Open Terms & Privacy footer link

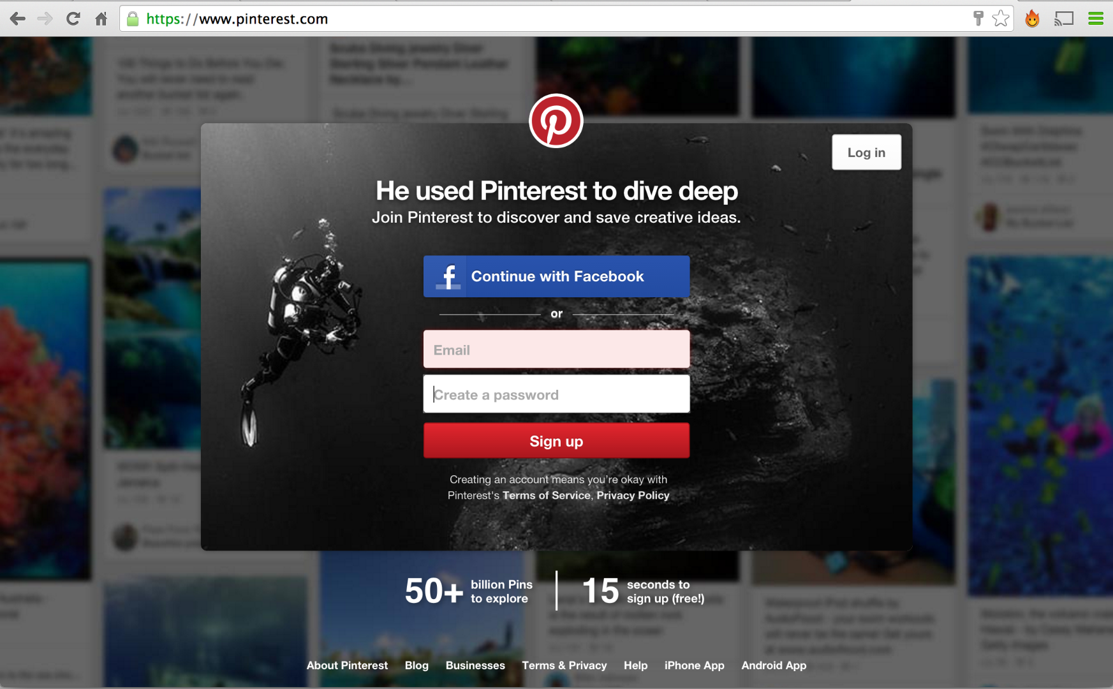[x=564, y=665]
